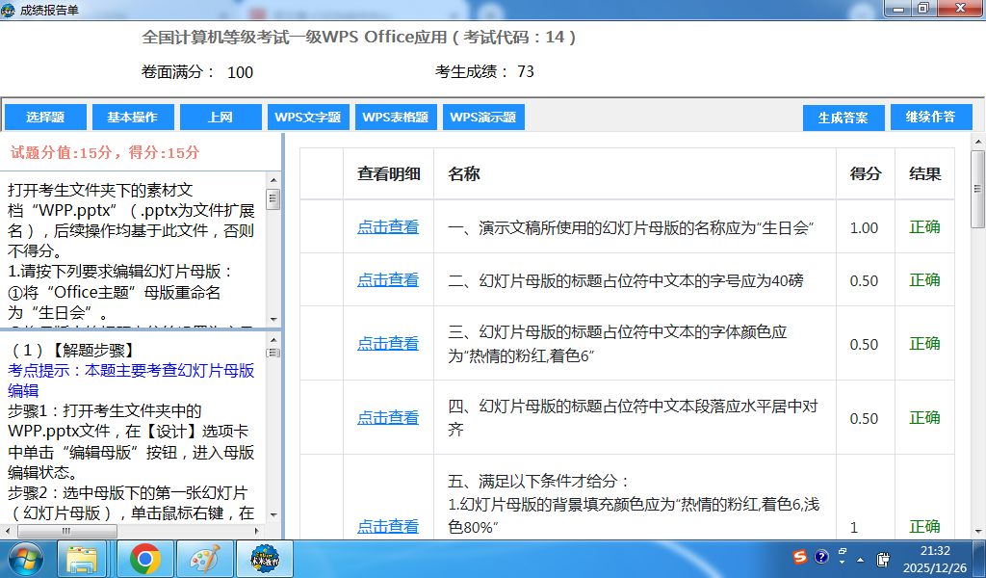The height and width of the screenshot is (578, 986).
Task: Click the 卷面满分 value 100
Action: pos(240,72)
